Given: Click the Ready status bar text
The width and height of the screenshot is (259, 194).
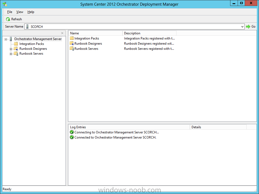Looking at the screenshot, I should [x=7, y=189].
